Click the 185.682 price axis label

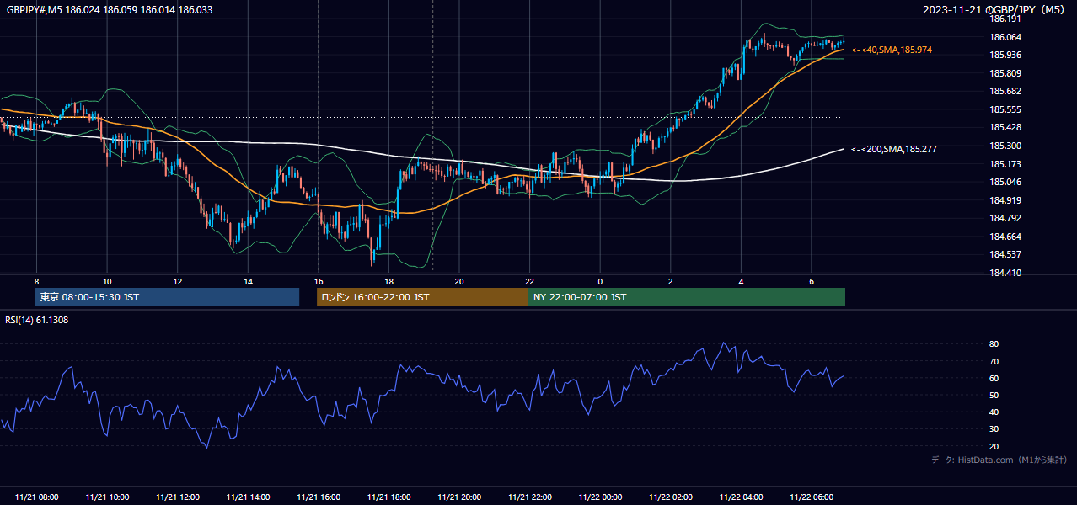coord(1005,91)
